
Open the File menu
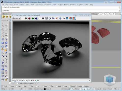click(x=3, y=5)
